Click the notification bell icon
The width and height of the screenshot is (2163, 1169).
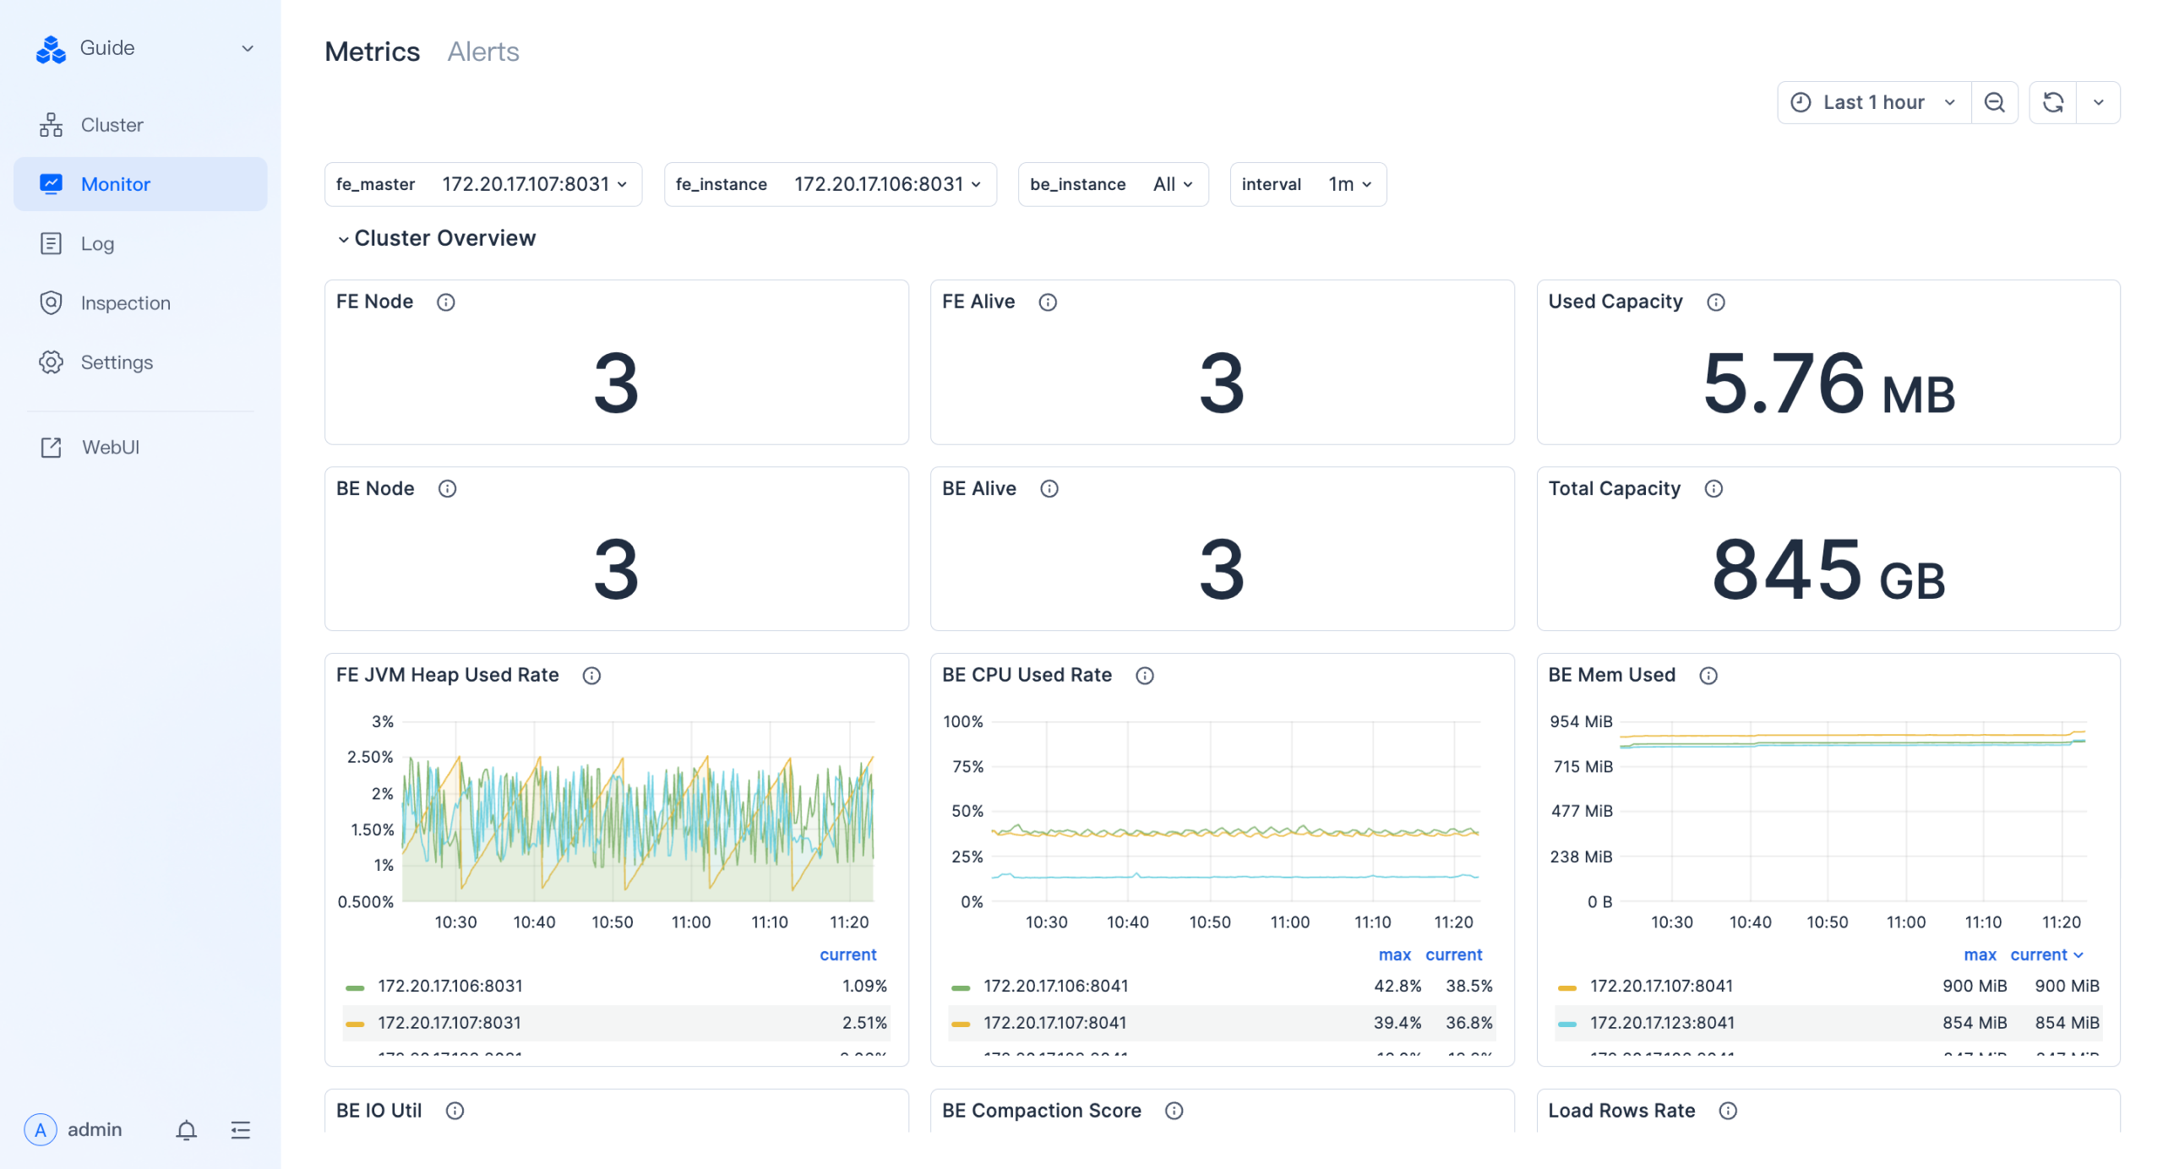183,1130
